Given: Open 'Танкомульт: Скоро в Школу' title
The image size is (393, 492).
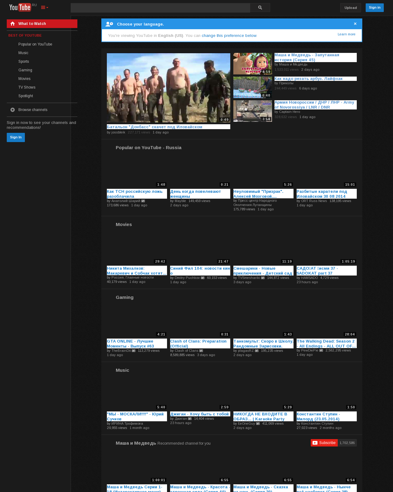Looking at the screenshot, I should (x=263, y=343).
